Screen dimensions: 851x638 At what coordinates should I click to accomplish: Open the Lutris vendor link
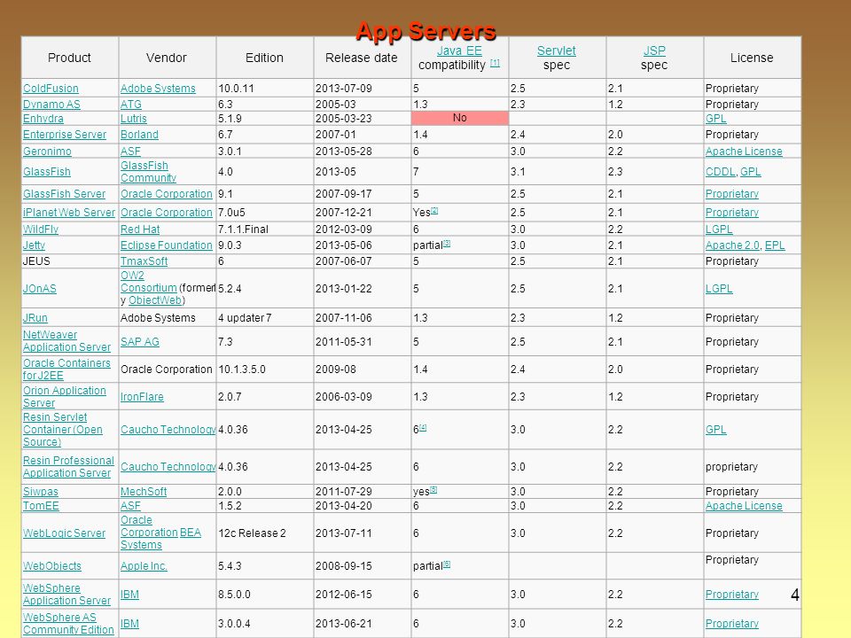[134, 118]
